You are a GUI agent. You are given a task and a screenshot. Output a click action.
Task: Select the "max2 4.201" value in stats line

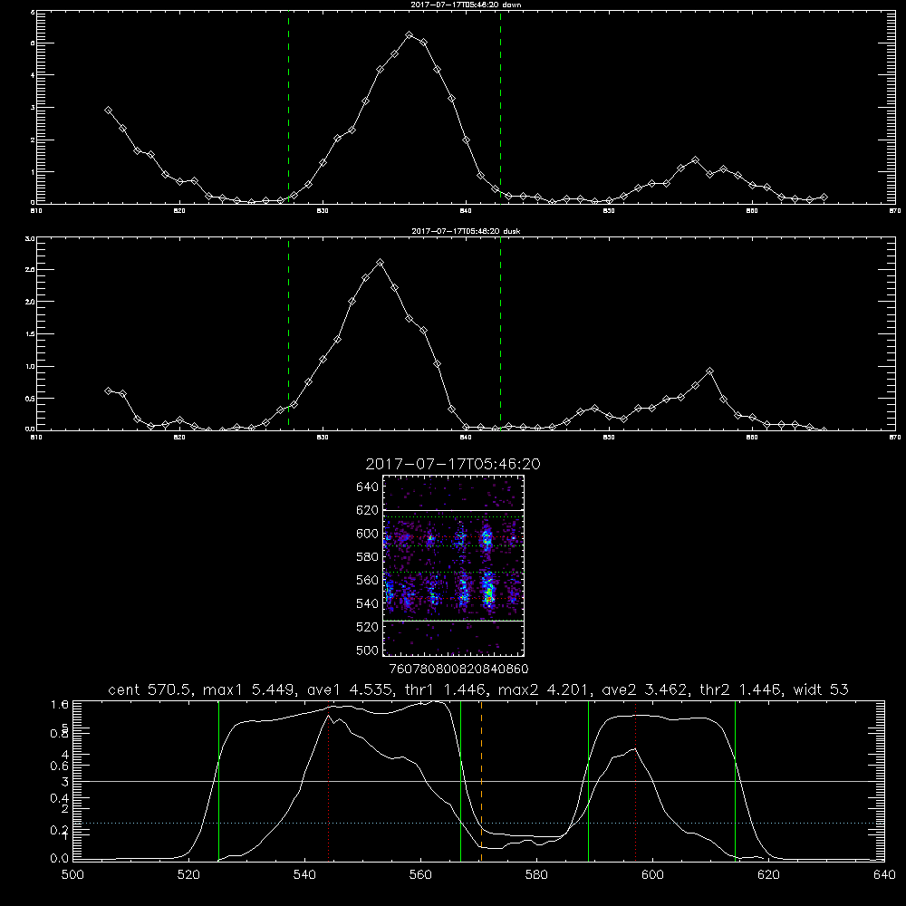(x=545, y=689)
